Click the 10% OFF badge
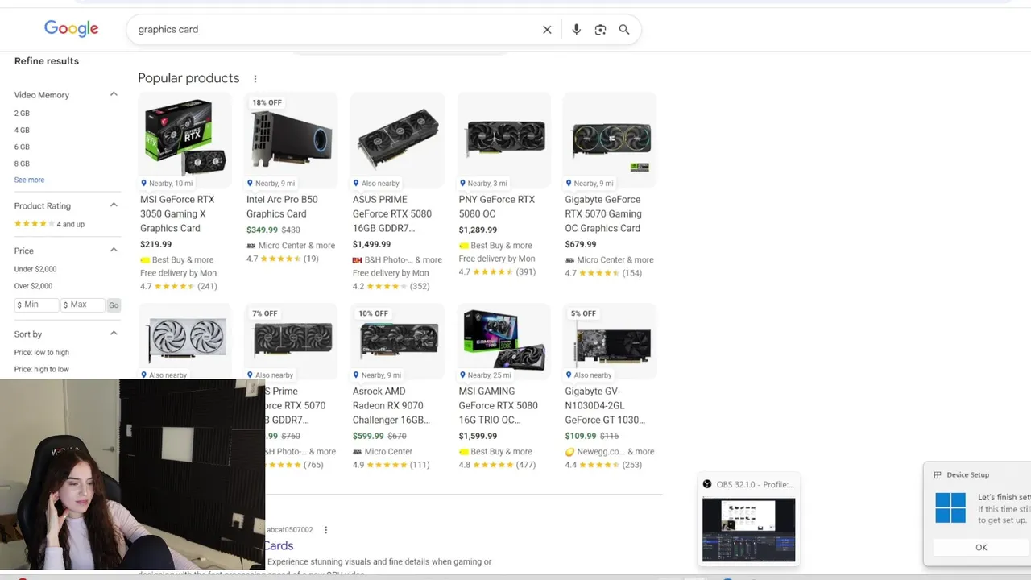Screen dimensions: 1031x580 tap(373, 313)
